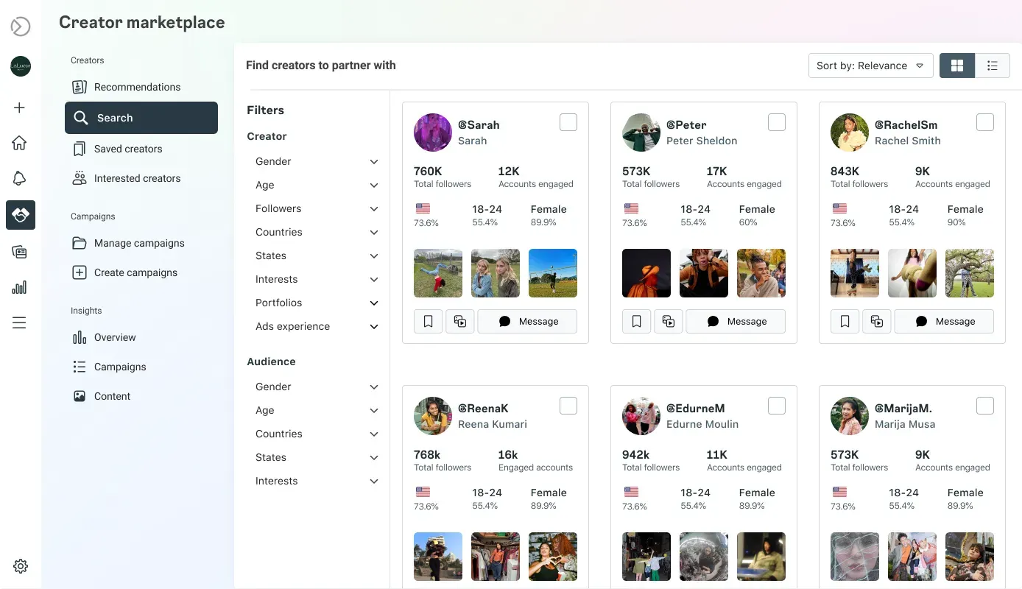Open settings gear icon
1022x589 pixels.
[21, 566]
